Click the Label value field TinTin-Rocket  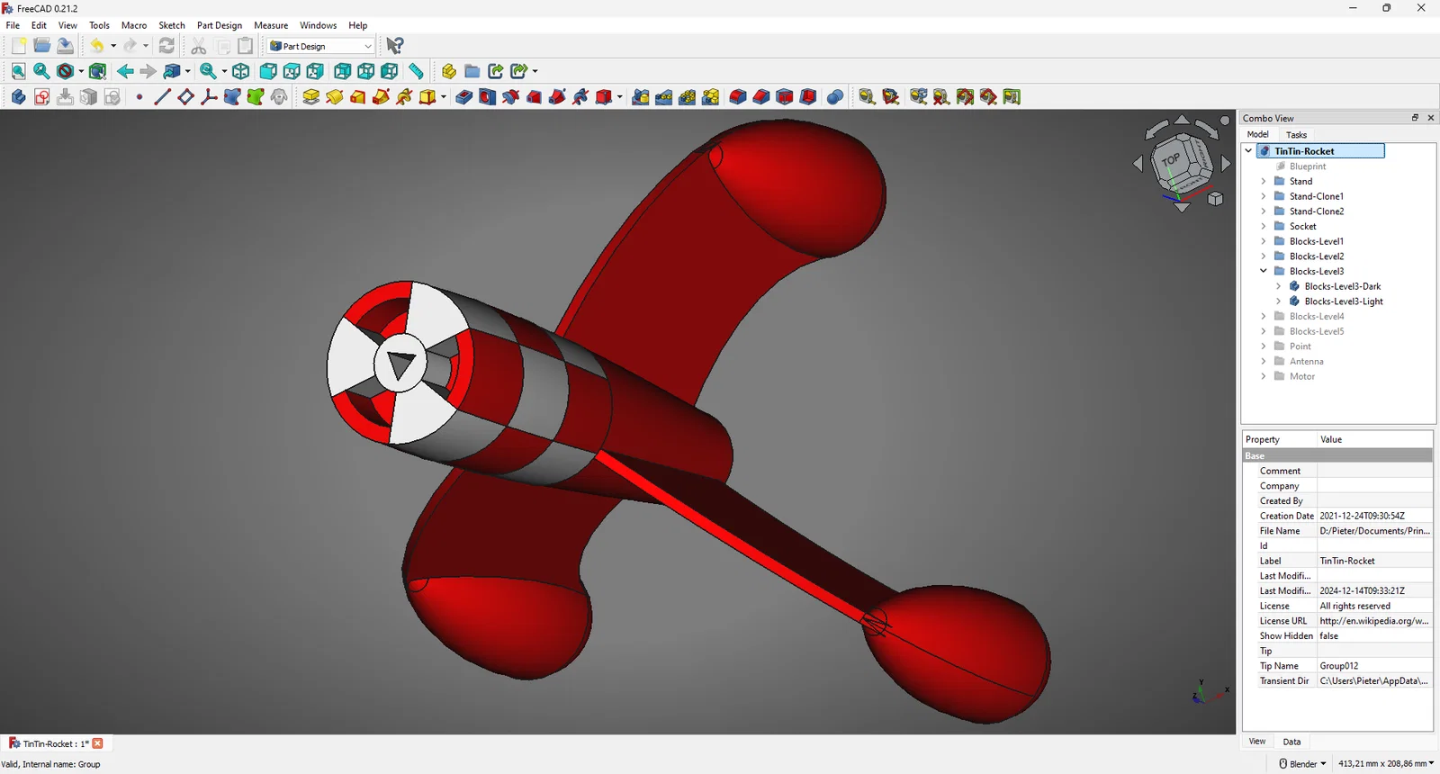point(1374,562)
